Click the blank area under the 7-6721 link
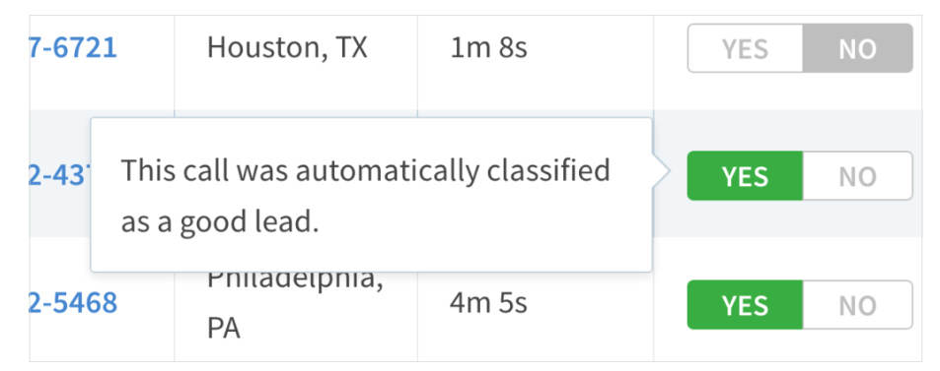940x371 pixels. coord(102,87)
